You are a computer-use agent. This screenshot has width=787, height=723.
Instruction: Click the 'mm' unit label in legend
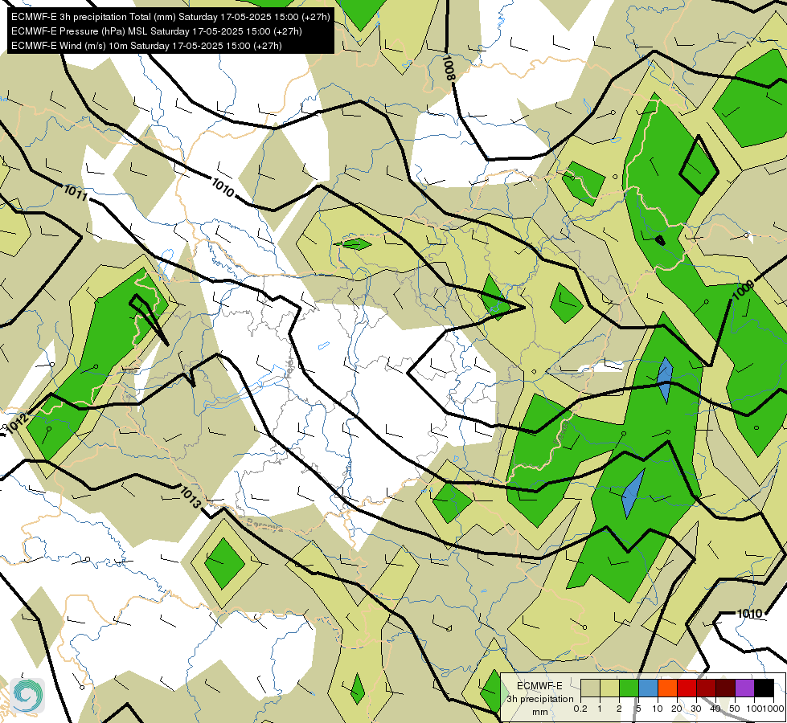pos(540,712)
